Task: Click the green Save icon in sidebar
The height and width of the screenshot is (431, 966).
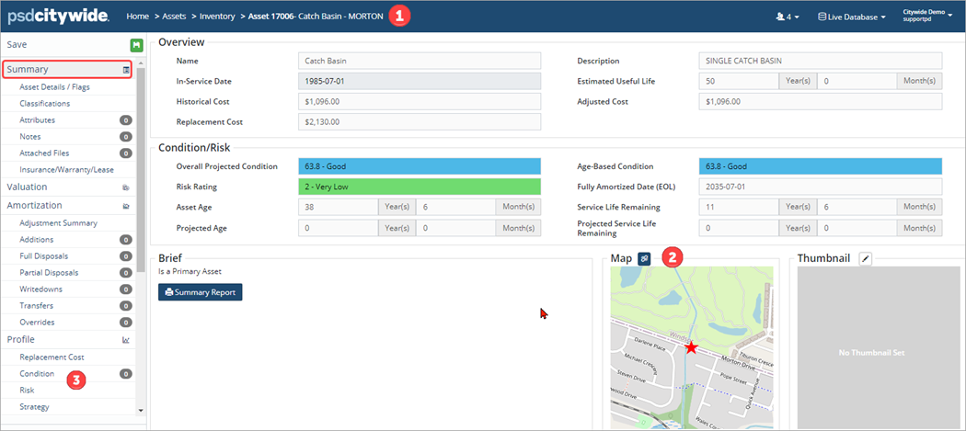Action: 136,45
